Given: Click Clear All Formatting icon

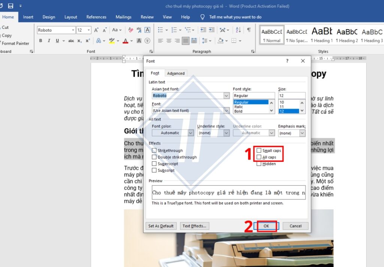Looking at the screenshot, I should coord(131,30).
